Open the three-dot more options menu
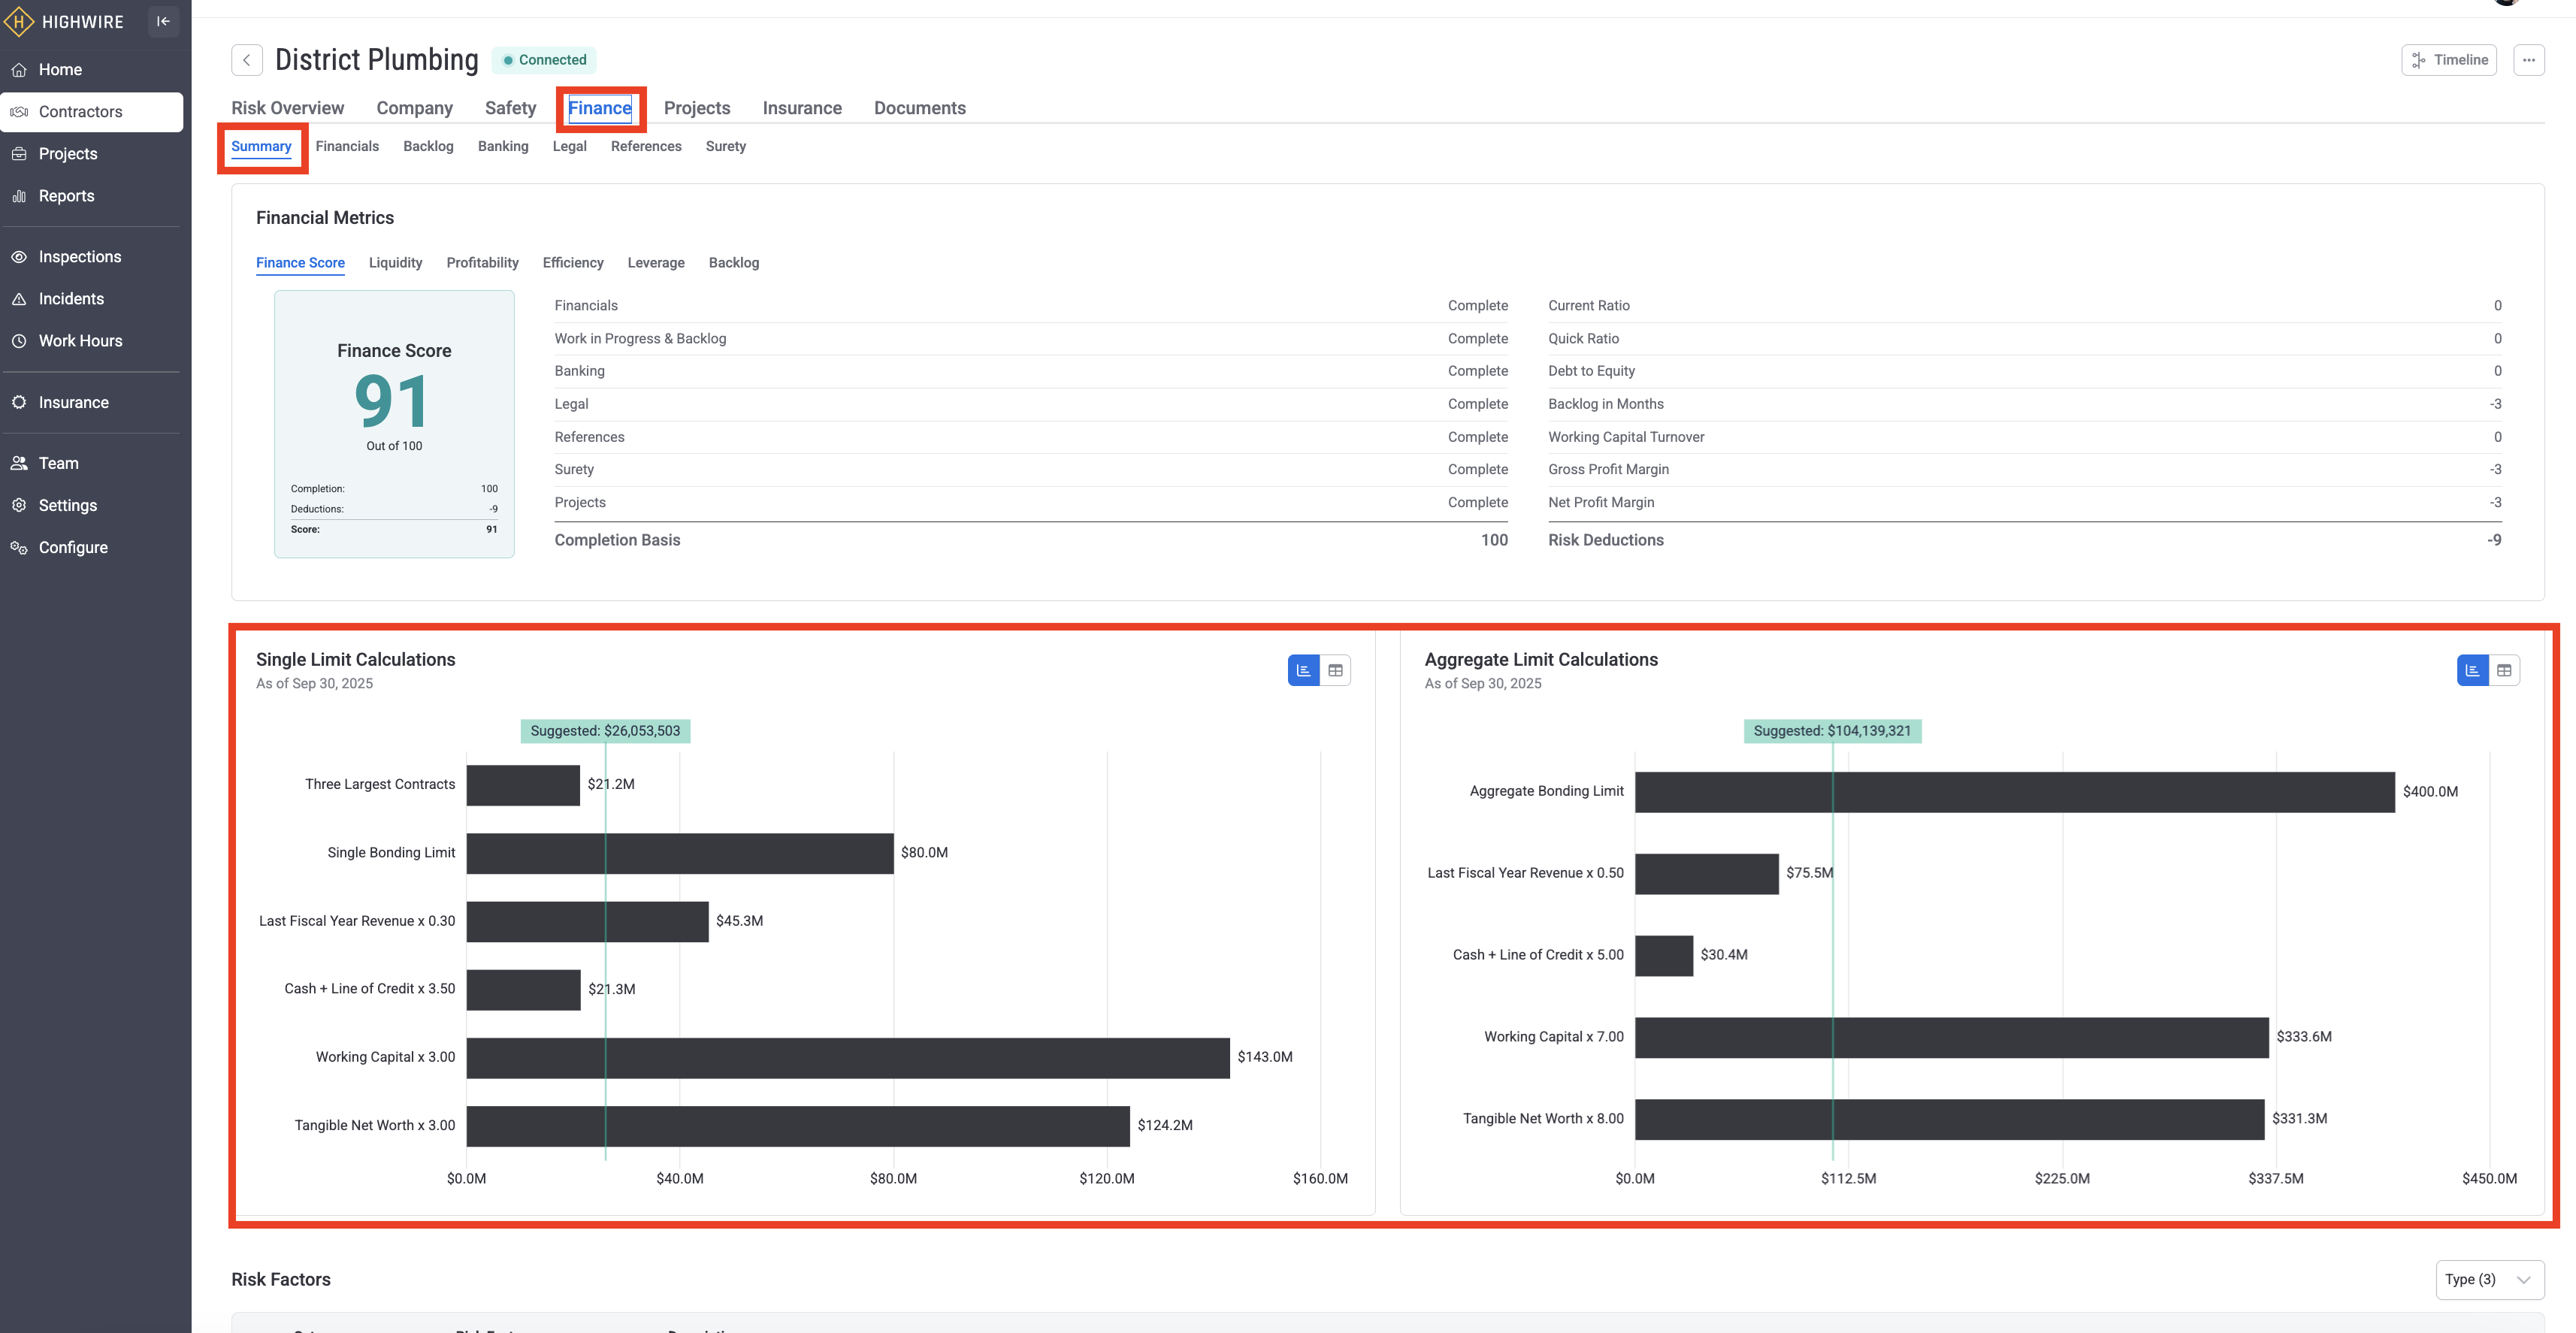The width and height of the screenshot is (2576, 1333). pyautogui.click(x=2528, y=60)
